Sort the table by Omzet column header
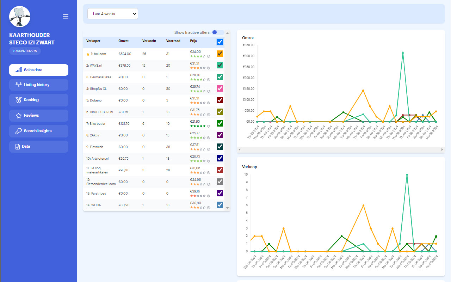 click(x=124, y=41)
